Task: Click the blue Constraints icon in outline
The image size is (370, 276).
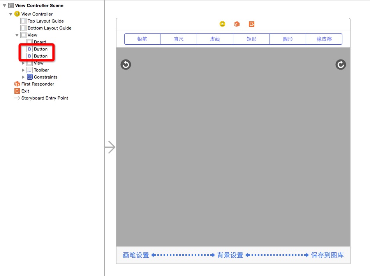Action: (30, 77)
